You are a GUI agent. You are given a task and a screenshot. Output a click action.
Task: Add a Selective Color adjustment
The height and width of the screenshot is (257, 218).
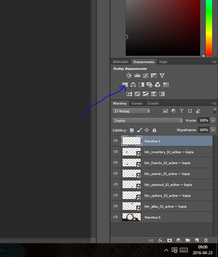[154, 94]
